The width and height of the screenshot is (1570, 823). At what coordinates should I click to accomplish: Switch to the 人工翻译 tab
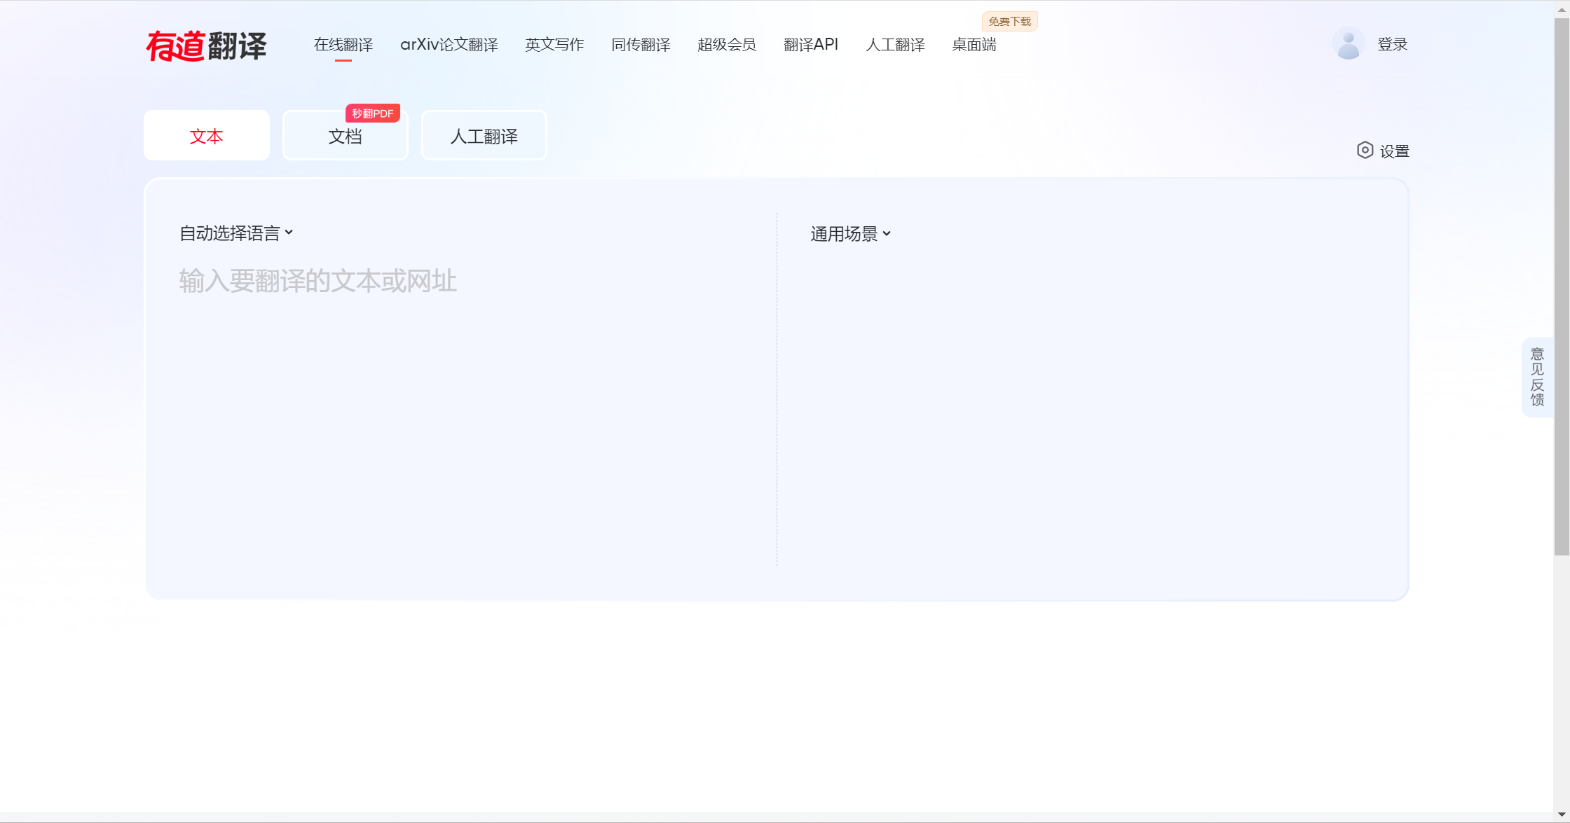coord(484,137)
